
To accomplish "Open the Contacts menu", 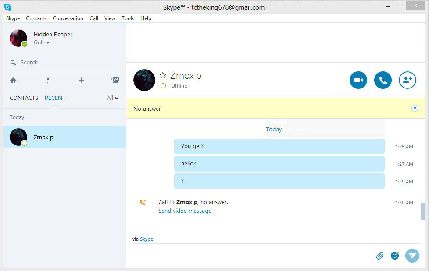I will click(36, 18).
